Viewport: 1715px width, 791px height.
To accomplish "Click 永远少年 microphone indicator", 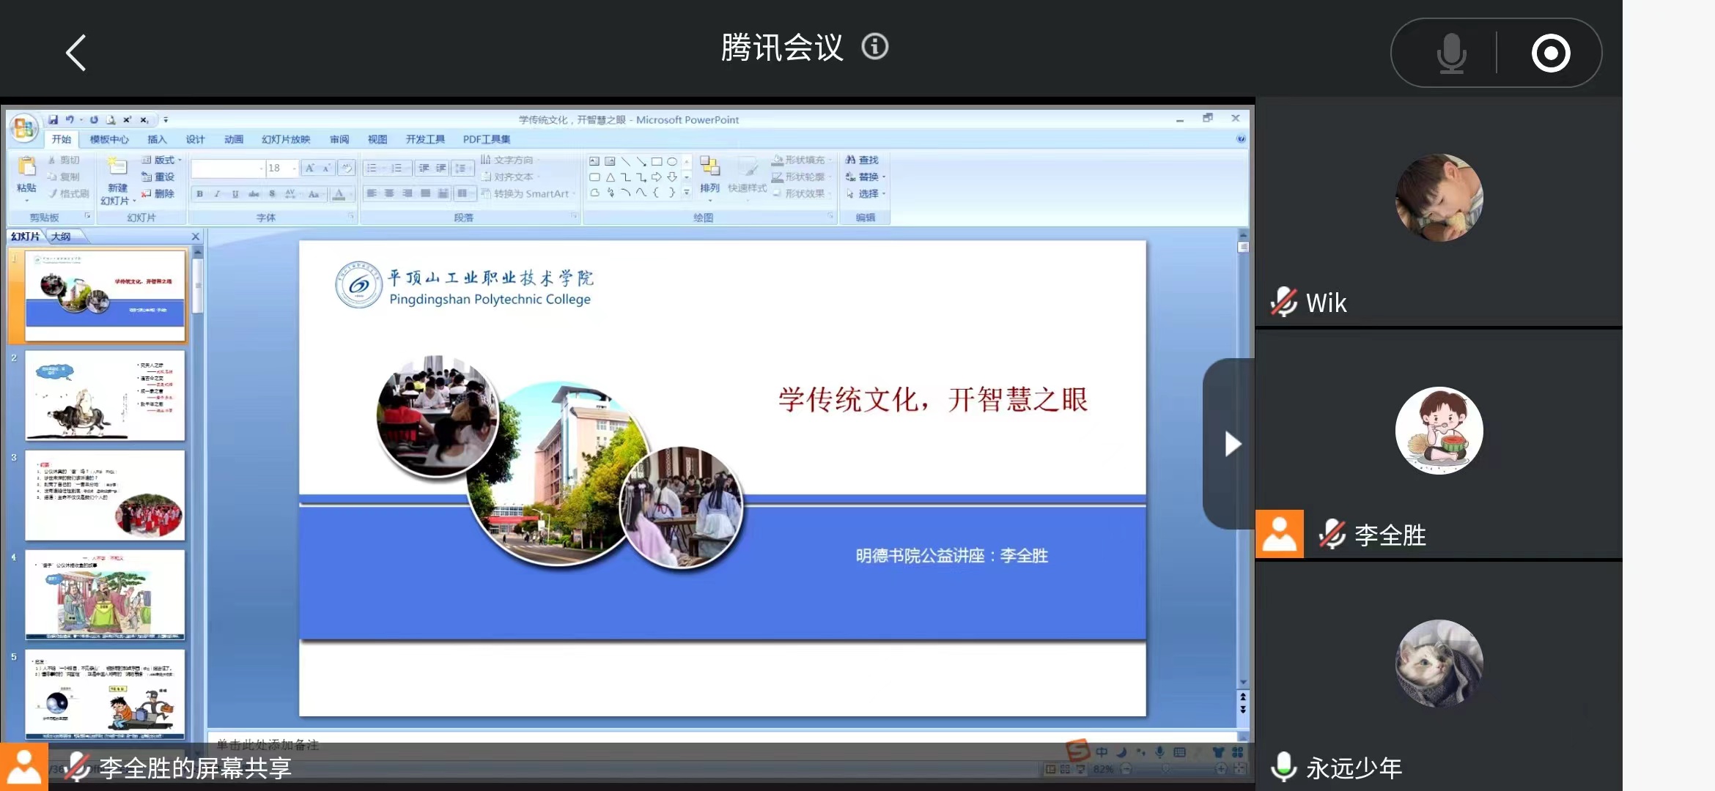I will (x=1283, y=767).
